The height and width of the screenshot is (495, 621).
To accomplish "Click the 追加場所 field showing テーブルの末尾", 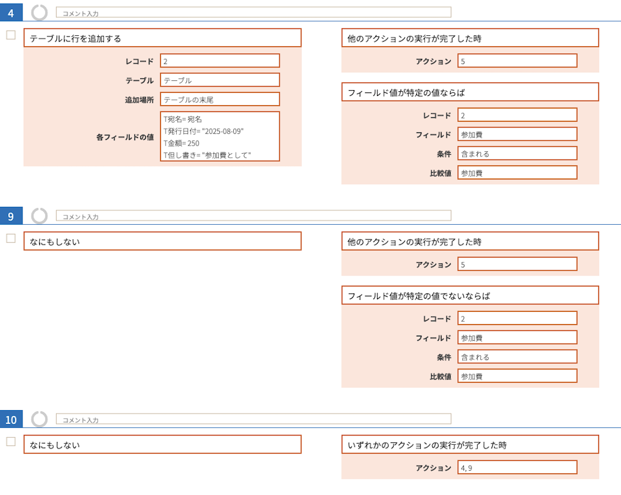I will click(x=220, y=99).
